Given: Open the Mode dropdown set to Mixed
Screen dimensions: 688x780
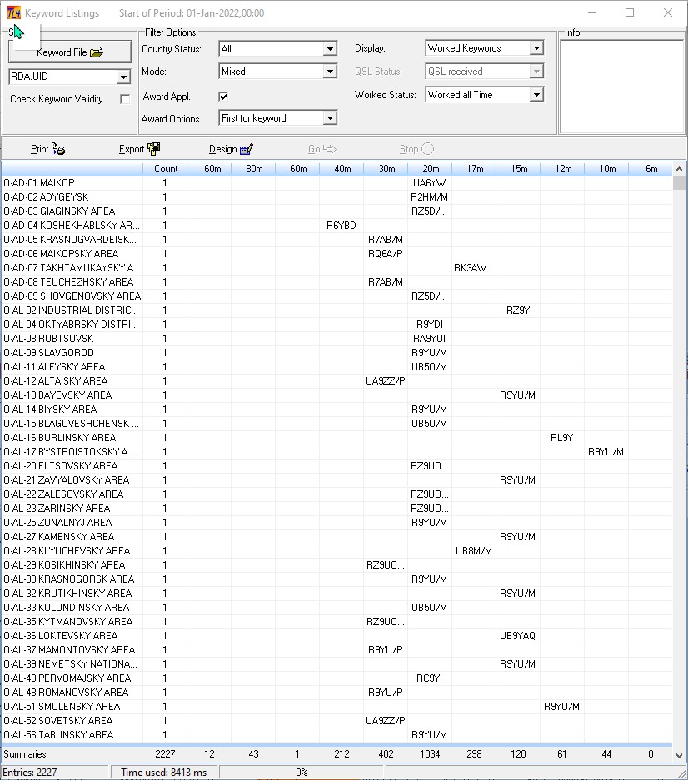Looking at the screenshot, I should (330, 71).
